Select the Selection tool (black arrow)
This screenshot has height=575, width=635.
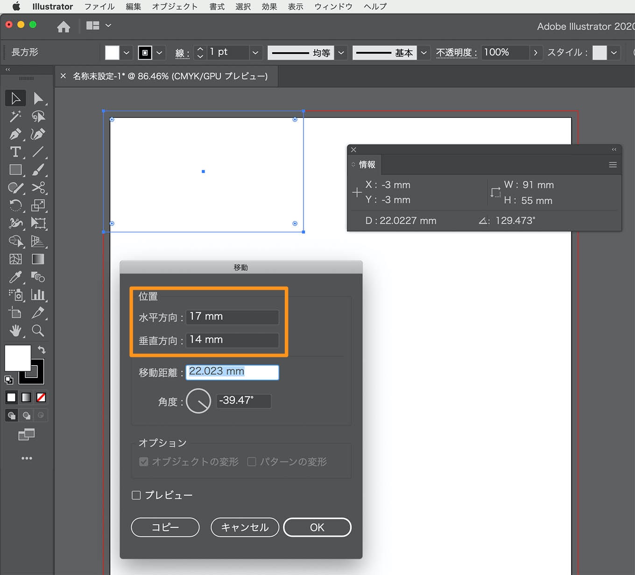(15, 98)
